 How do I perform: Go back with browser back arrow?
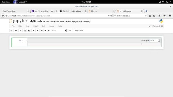[x=3, y=16]
